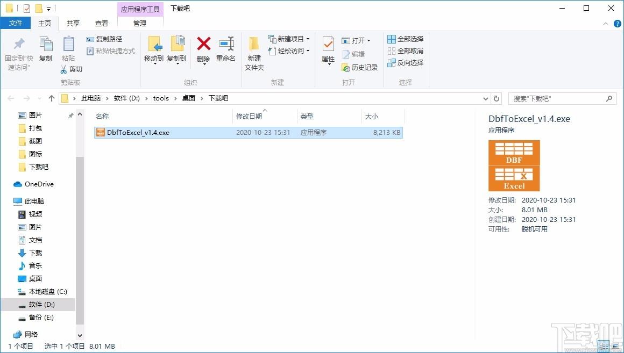
Task: Open the recent locations dropdown arrow
Action: pos(39,98)
